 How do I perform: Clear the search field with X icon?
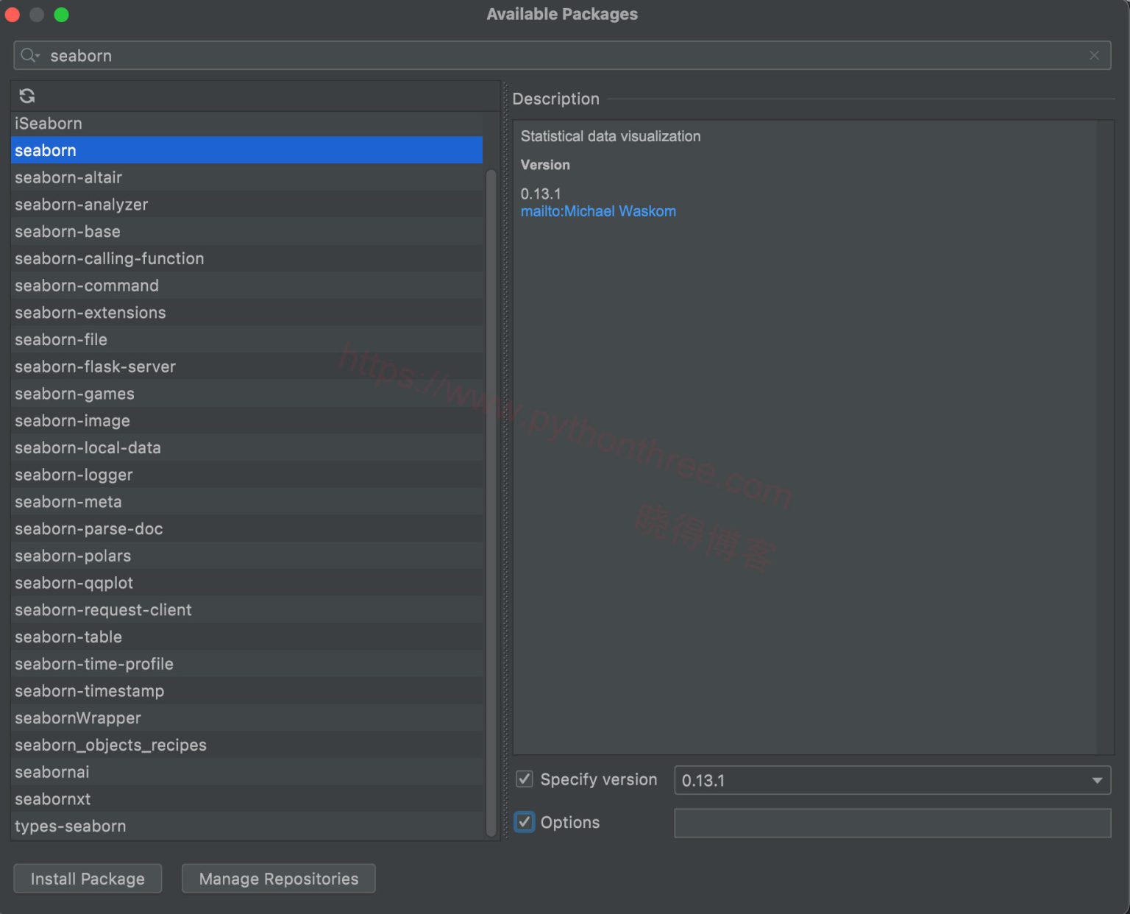tap(1094, 56)
